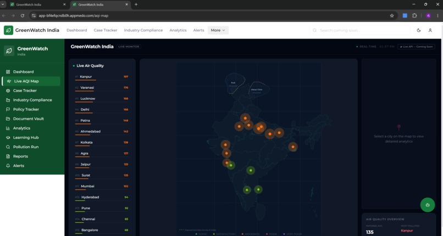Select the Live AQI Map sidebar icon

click(x=9, y=81)
